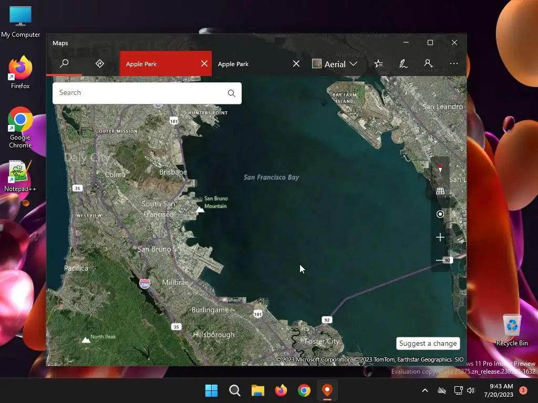Viewport: 538px width, 403px height.
Task: Click the Maps app icon in taskbar
Action: coord(327,390)
